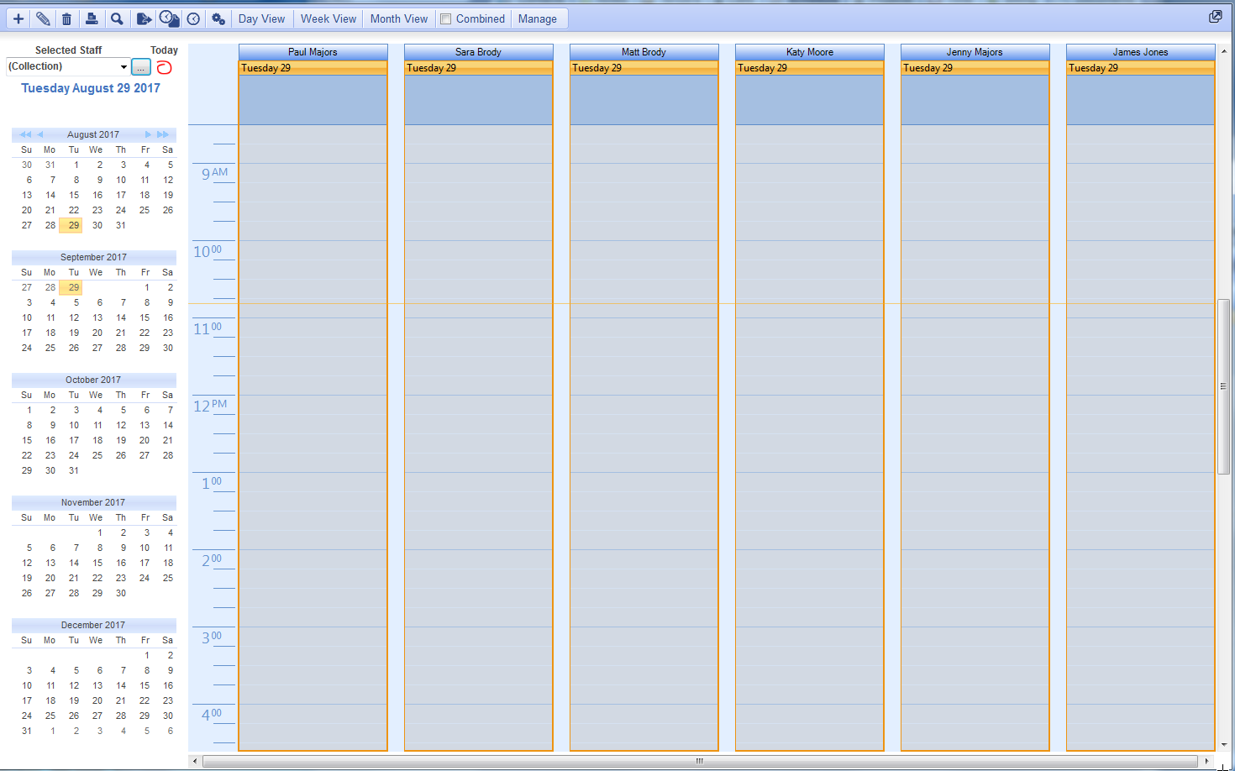
Task: Click the pencil edit icon
Action: (43, 18)
